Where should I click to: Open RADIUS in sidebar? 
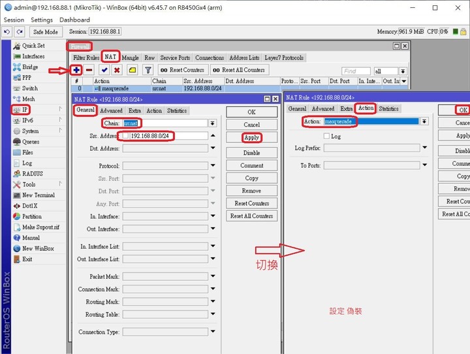[x=33, y=174]
